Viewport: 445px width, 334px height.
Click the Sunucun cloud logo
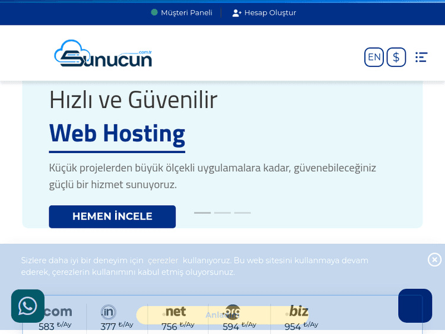coord(103,54)
